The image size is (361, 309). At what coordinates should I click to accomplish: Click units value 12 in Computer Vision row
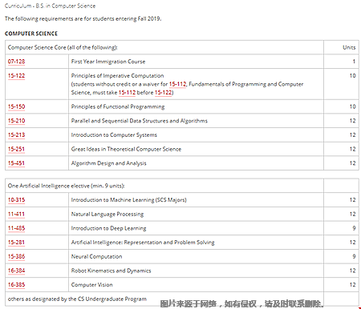[x=352, y=285]
